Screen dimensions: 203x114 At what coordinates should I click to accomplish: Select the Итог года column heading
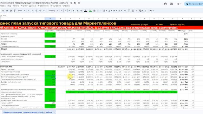[x=181, y=31]
